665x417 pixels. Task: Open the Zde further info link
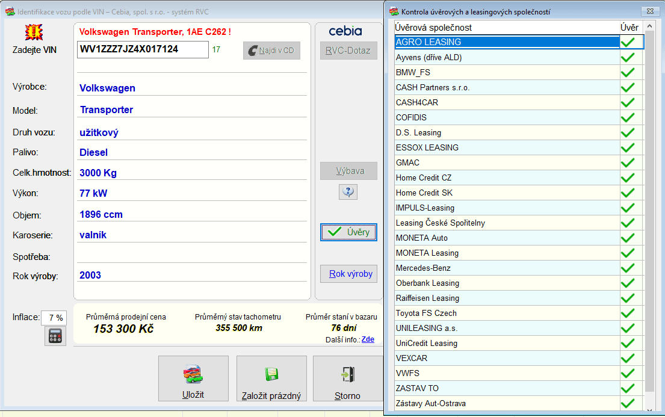(x=368, y=339)
